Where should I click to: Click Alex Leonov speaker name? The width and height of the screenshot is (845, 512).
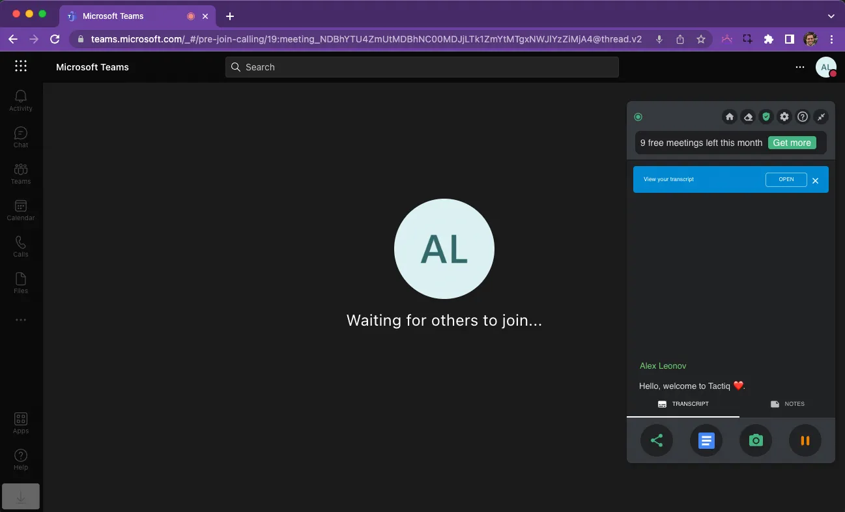click(663, 366)
